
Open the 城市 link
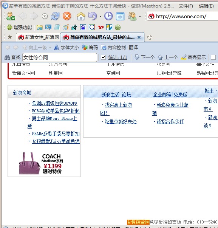pos(209,91)
